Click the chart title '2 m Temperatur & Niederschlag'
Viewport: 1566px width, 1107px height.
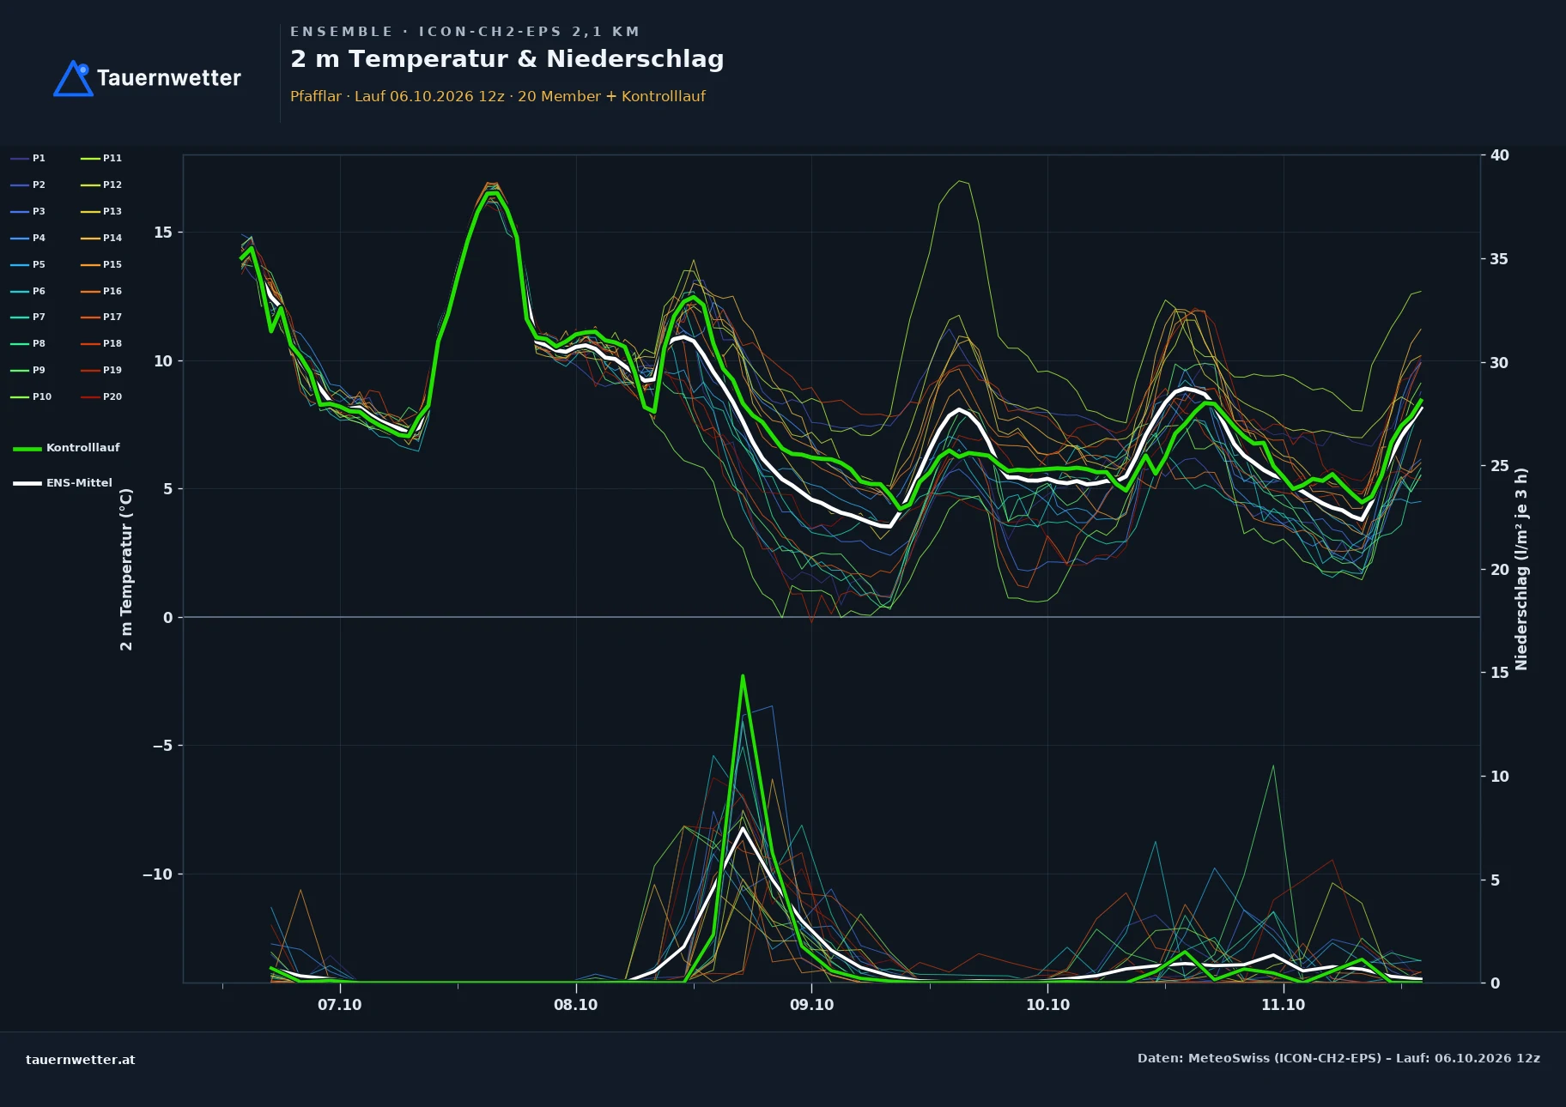[x=507, y=59]
